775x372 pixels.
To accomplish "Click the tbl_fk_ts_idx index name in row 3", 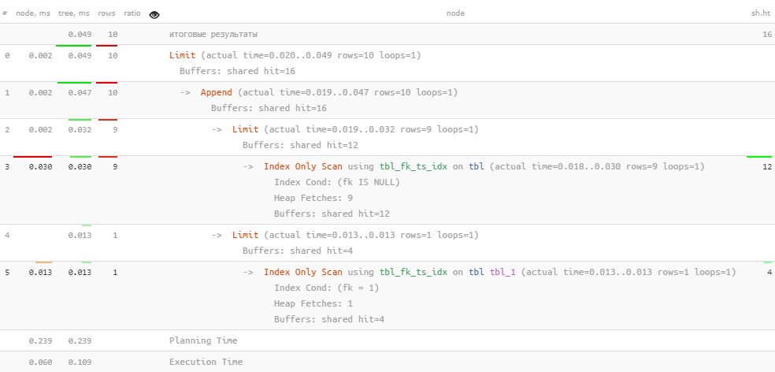I will coord(413,166).
